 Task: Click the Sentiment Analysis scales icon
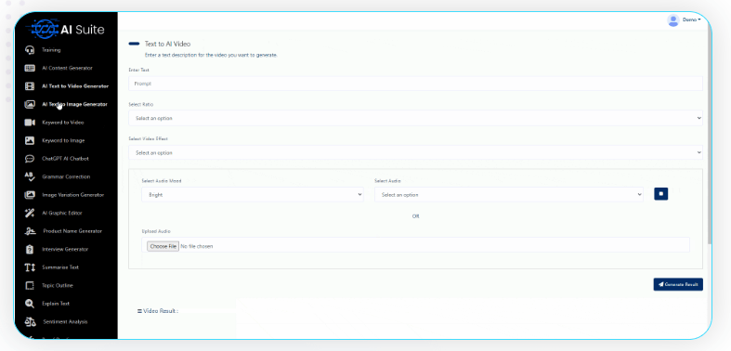[x=31, y=322]
